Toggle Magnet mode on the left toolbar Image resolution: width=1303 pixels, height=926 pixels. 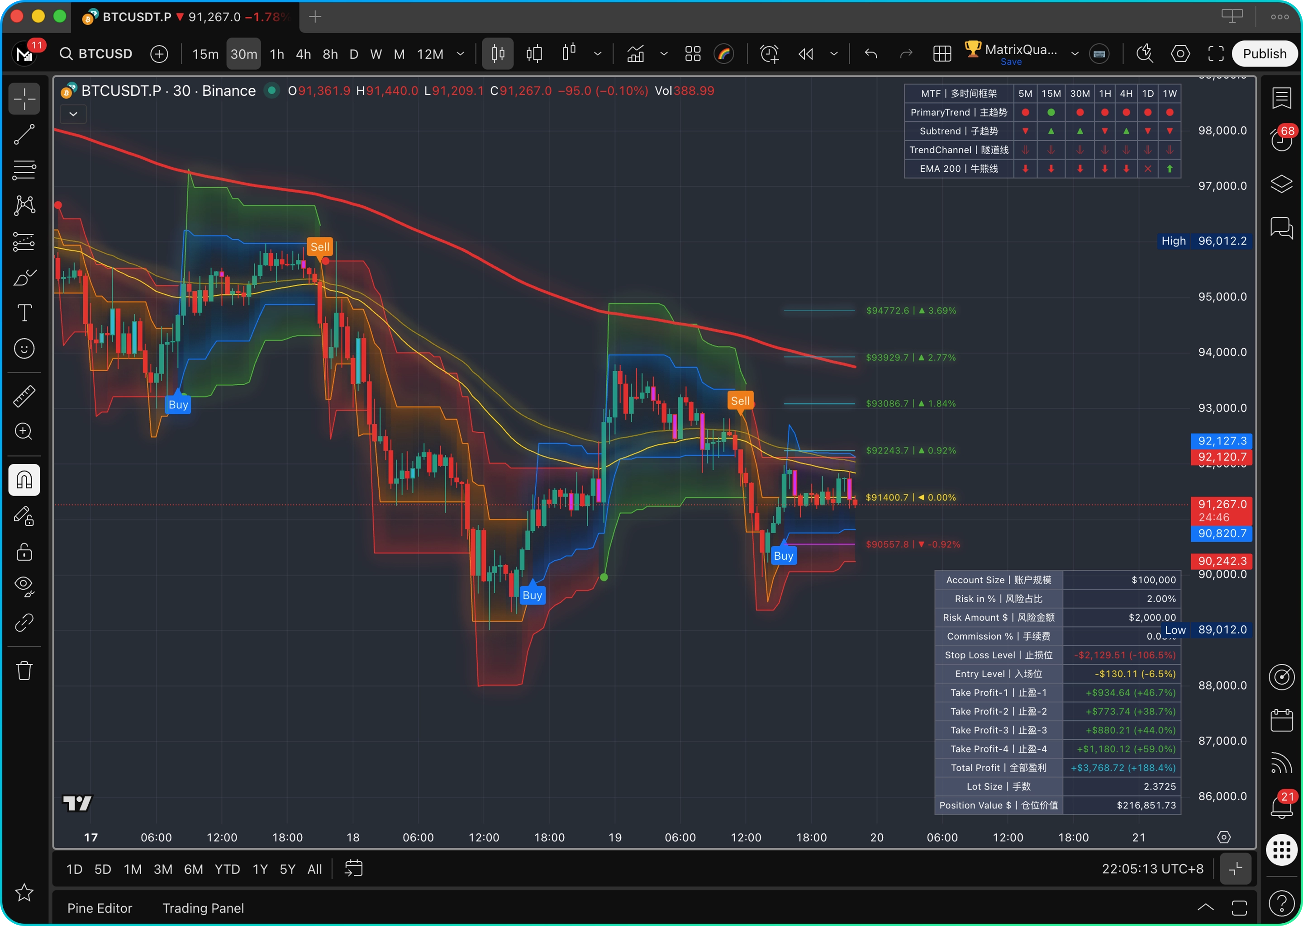(24, 480)
